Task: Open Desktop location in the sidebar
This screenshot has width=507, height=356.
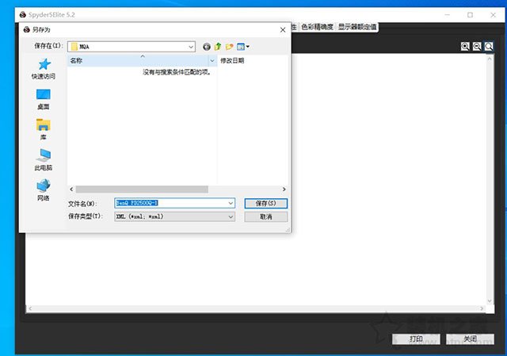Action: [x=43, y=99]
